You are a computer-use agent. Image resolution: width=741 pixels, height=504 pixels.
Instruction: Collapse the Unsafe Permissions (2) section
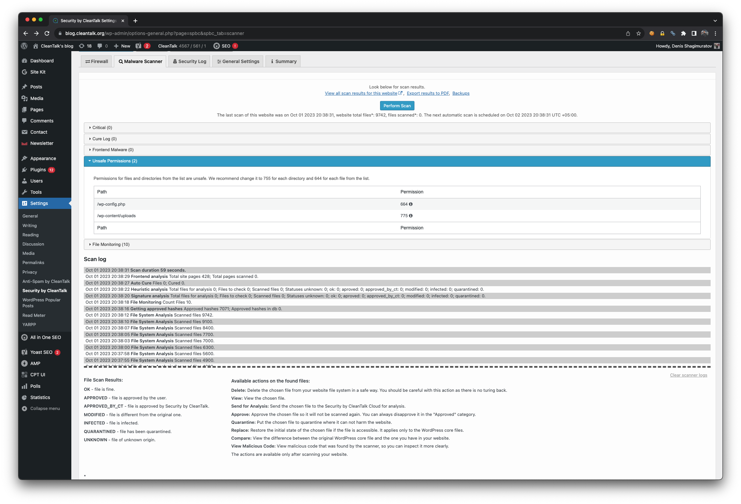(x=115, y=161)
